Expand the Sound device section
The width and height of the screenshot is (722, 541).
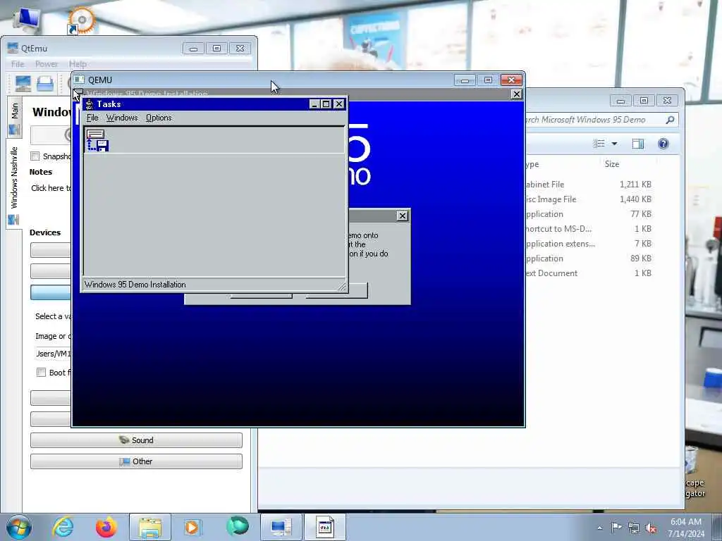(136, 440)
